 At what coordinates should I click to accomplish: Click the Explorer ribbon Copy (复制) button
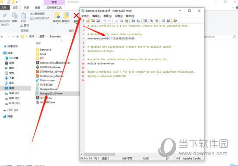(x=15, y=18)
